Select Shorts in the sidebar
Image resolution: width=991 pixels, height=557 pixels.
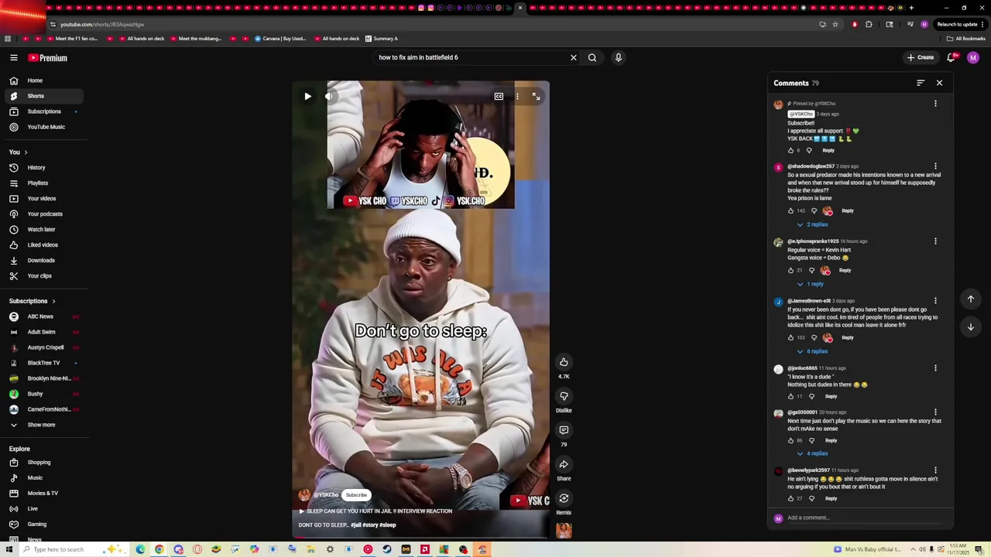click(43, 96)
